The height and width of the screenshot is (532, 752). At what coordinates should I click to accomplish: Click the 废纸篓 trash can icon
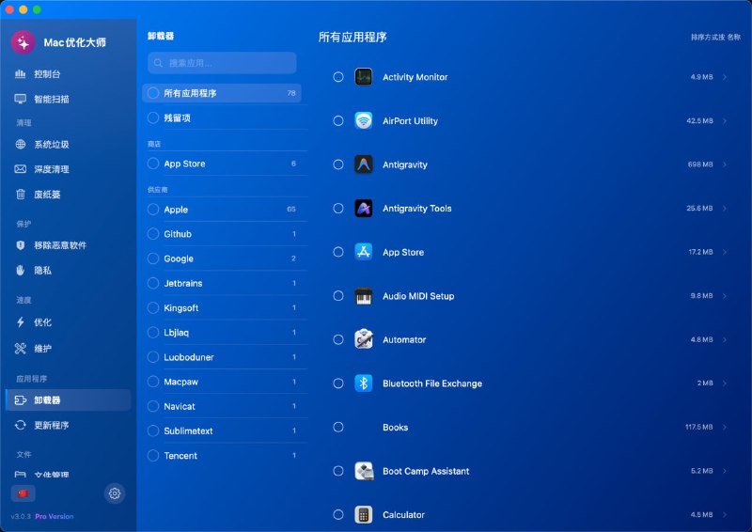[x=20, y=194]
